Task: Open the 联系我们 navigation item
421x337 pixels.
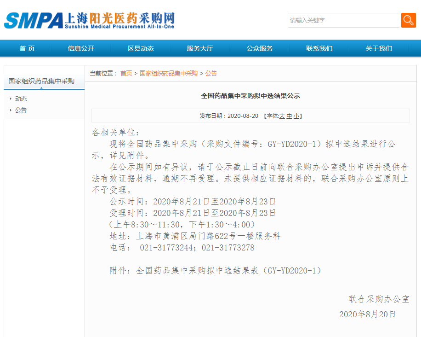Action: click(x=319, y=48)
